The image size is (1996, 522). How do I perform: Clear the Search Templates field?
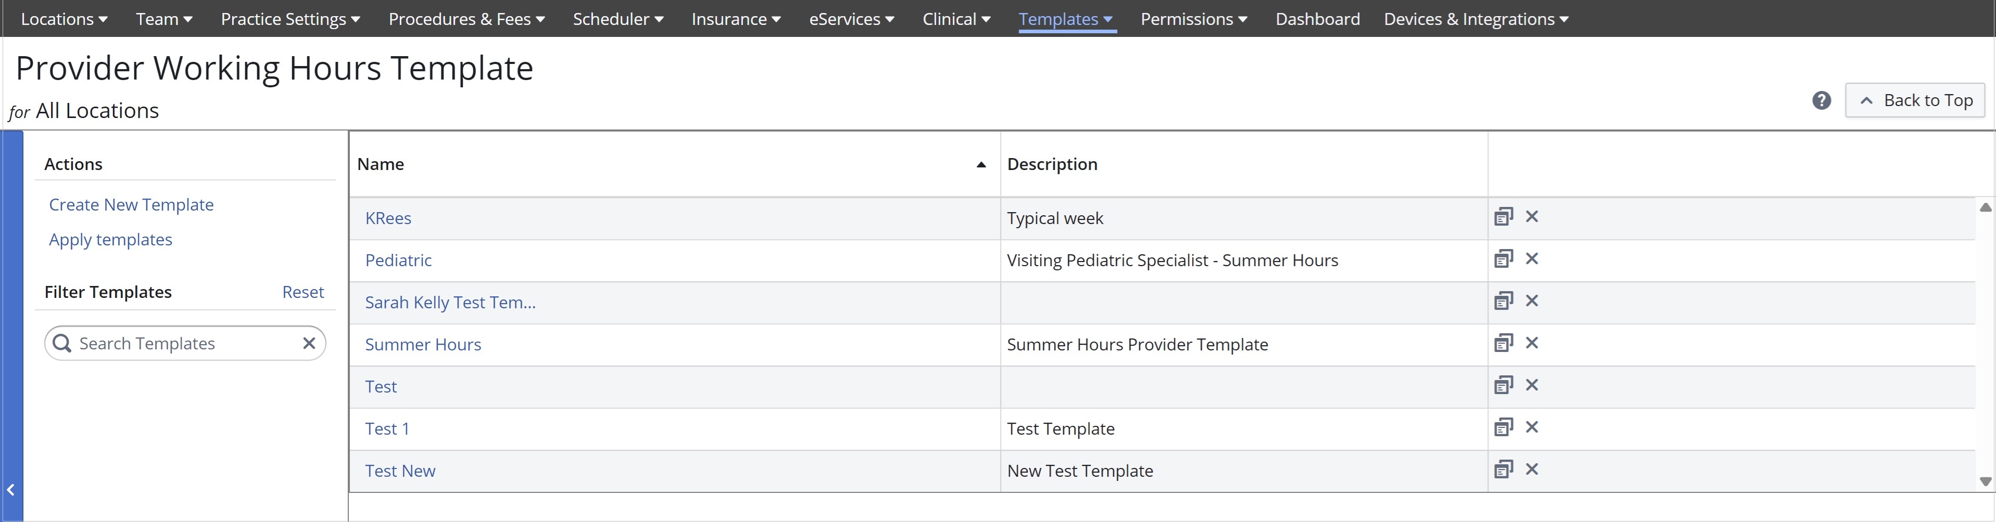click(x=308, y=343)
